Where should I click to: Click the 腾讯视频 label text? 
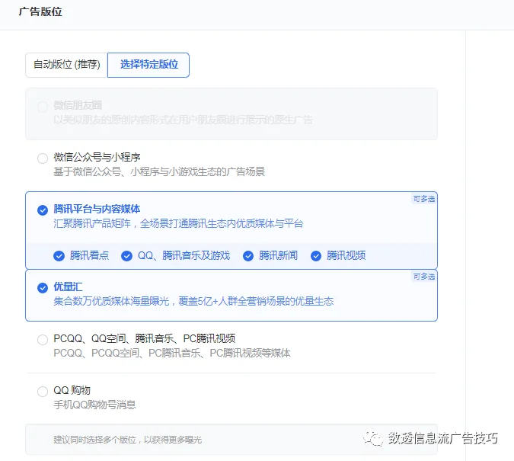click(x=346, y=255)
